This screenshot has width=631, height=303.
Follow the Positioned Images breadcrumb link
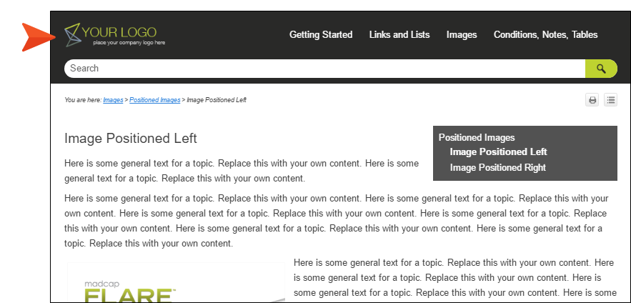(155, 100)
